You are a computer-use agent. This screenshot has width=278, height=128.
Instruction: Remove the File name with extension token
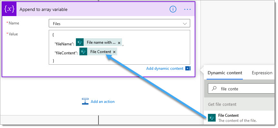click(x=119, y=43)
